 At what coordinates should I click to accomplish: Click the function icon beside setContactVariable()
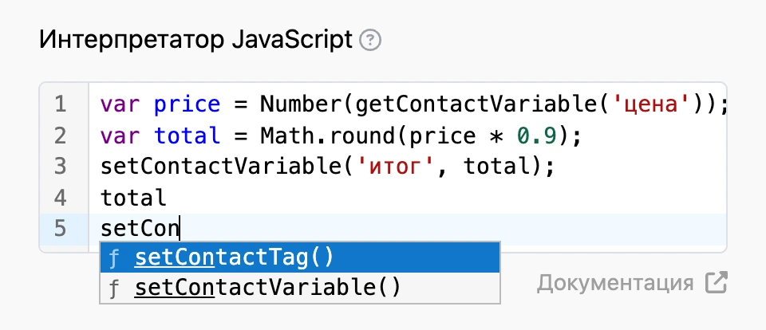tap(114, 288)
